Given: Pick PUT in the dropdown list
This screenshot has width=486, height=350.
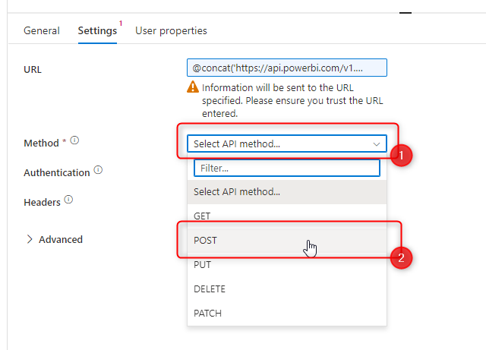Looking at the screenshot, I should click(x=287, y=264).
